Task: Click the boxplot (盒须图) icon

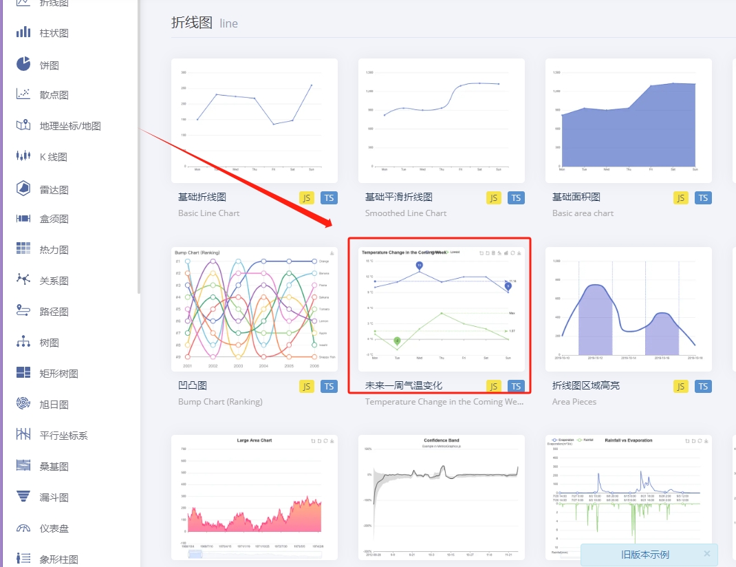Action: pyautogui.click(x=23, y=218)
